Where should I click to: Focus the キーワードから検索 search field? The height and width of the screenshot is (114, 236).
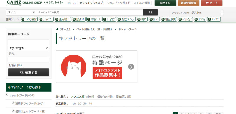pos(90,12)
